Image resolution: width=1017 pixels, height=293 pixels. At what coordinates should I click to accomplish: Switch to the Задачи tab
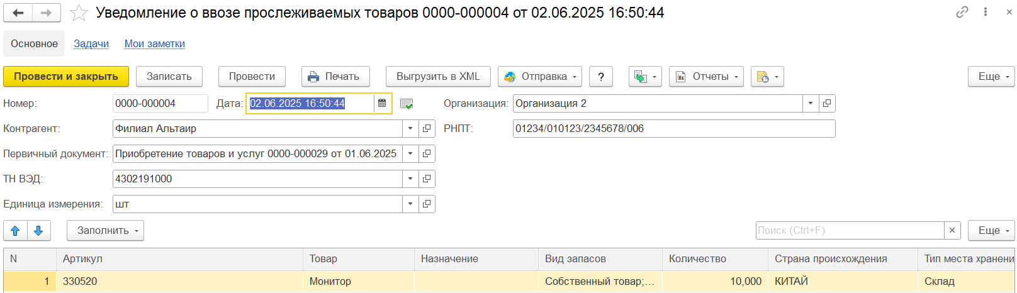91,43
